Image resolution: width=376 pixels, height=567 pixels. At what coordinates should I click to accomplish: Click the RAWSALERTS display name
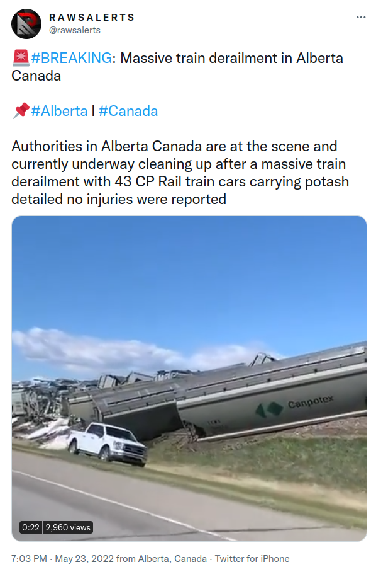click(92, 18)
